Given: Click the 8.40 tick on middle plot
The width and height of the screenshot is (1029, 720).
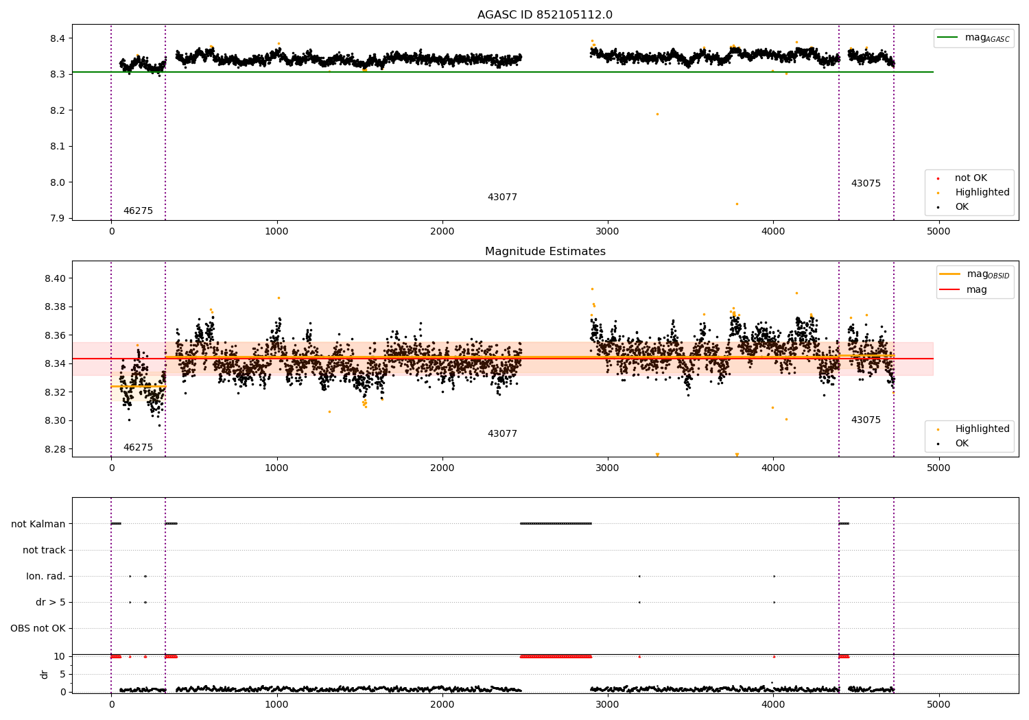Looking at the screenshot, I should 55,279.
